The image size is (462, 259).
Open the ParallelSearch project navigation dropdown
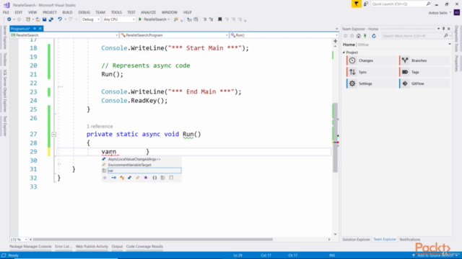pyautogui.click(x=64, y=35)
